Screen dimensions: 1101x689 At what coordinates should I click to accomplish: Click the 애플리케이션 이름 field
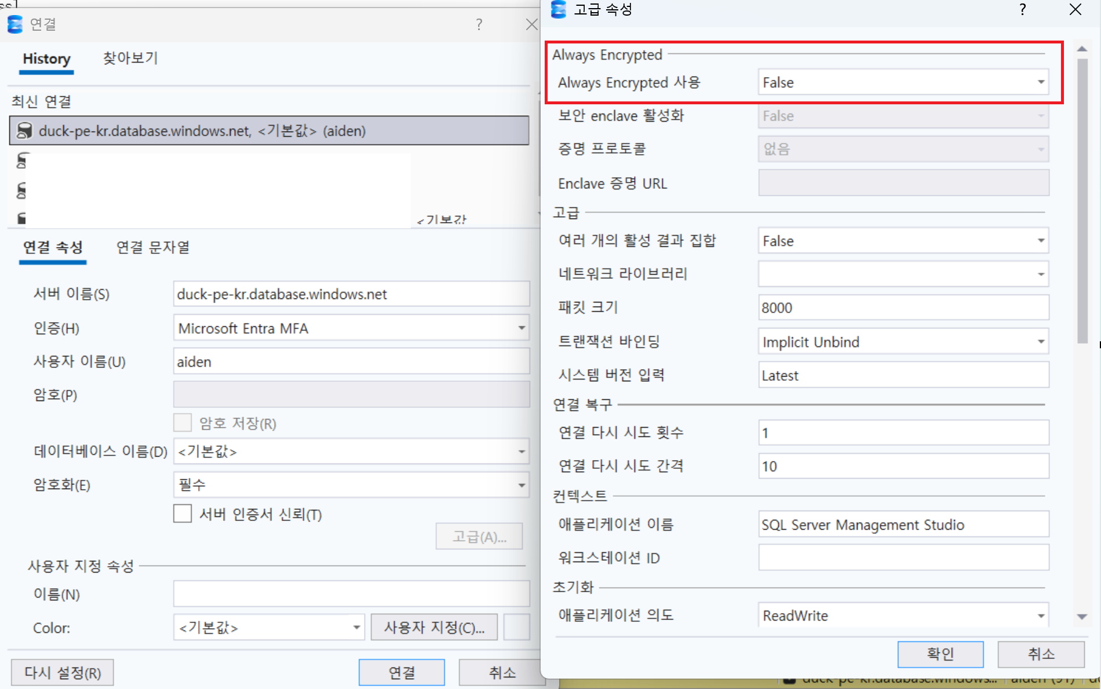(903, 524)
